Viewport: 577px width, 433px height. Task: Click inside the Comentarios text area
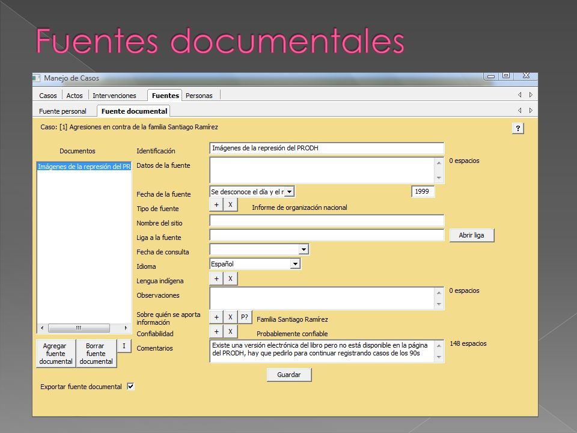coord(323,351)
